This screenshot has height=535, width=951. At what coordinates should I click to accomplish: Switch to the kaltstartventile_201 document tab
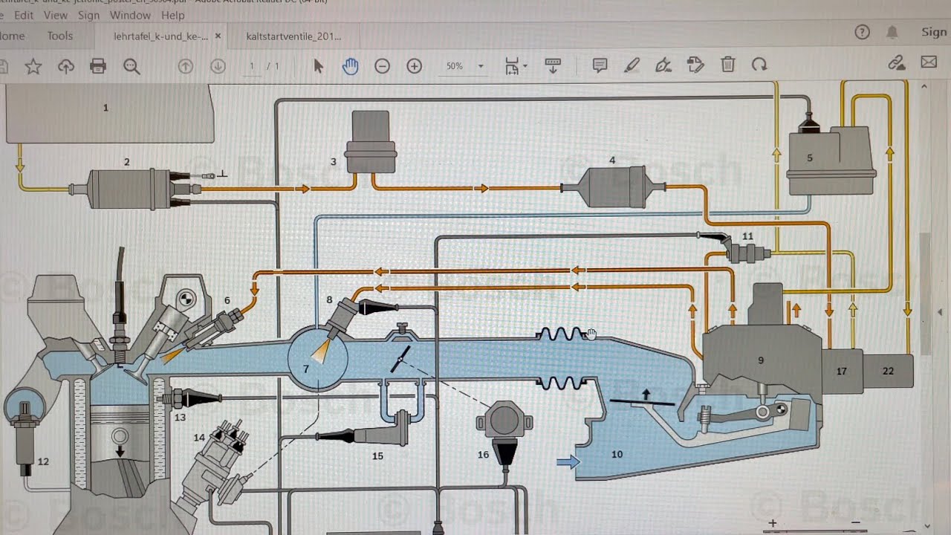[292, 36]
